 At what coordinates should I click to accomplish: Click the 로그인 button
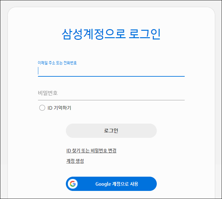point(111,131)
